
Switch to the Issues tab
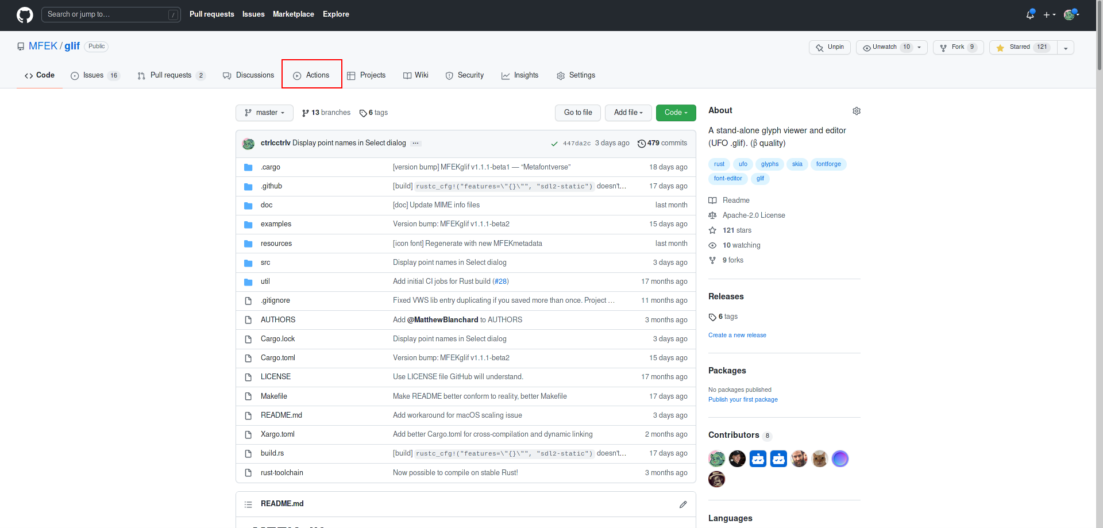[x=95, y=75]
